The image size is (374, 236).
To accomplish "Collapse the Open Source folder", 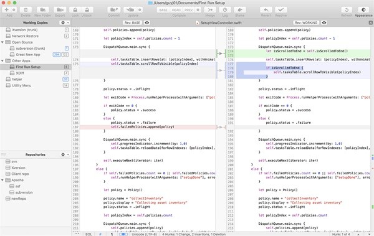I will [2, 42].
